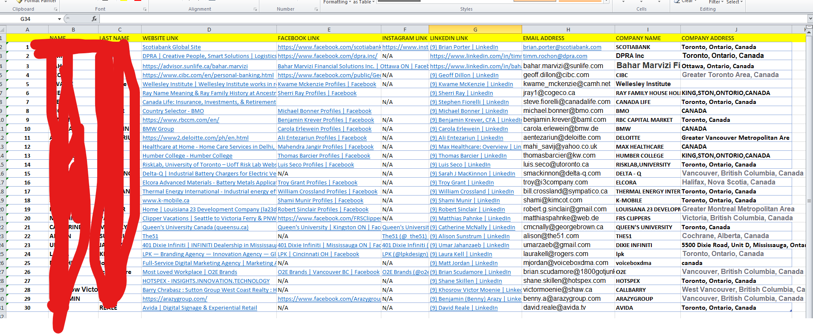The height and width of the screenshot is (334, 813).
Task: Open the Scotiabank Global Site link
Action: pos(171,47)
